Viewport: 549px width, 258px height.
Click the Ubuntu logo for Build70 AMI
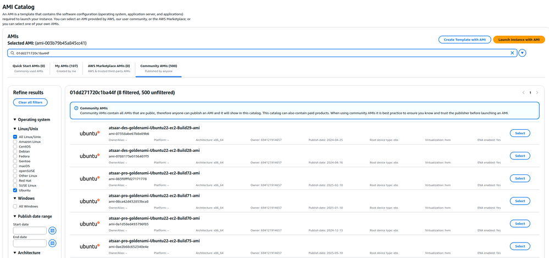click(90, 224)
